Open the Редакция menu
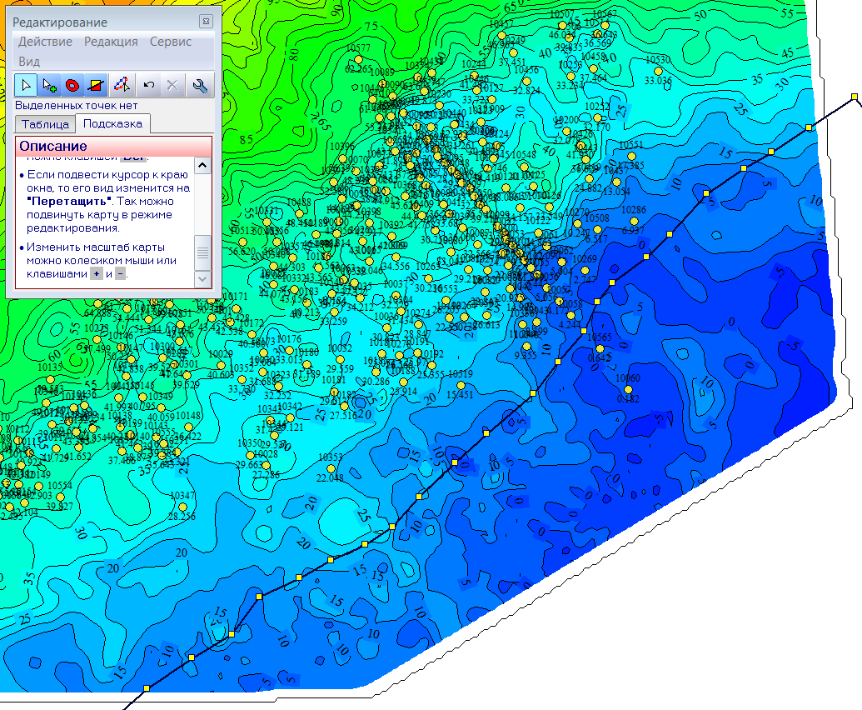Viewport: 862px width, 710px height. [x=111, y=42]
